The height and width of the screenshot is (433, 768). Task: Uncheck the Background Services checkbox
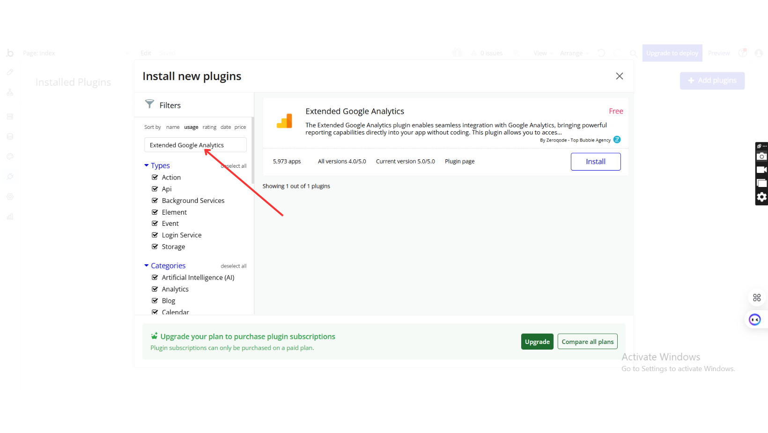click(x=155, y=201)
